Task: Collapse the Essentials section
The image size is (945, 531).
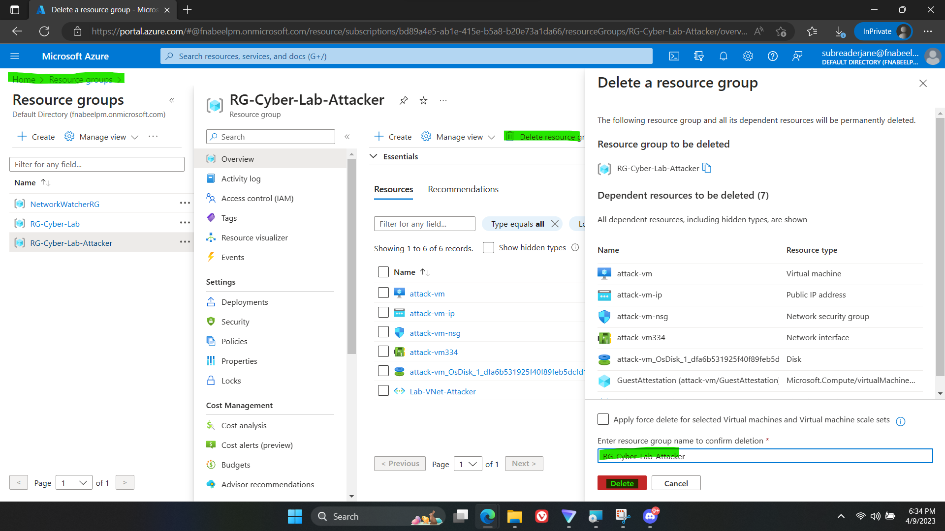Action: (374, 156)
